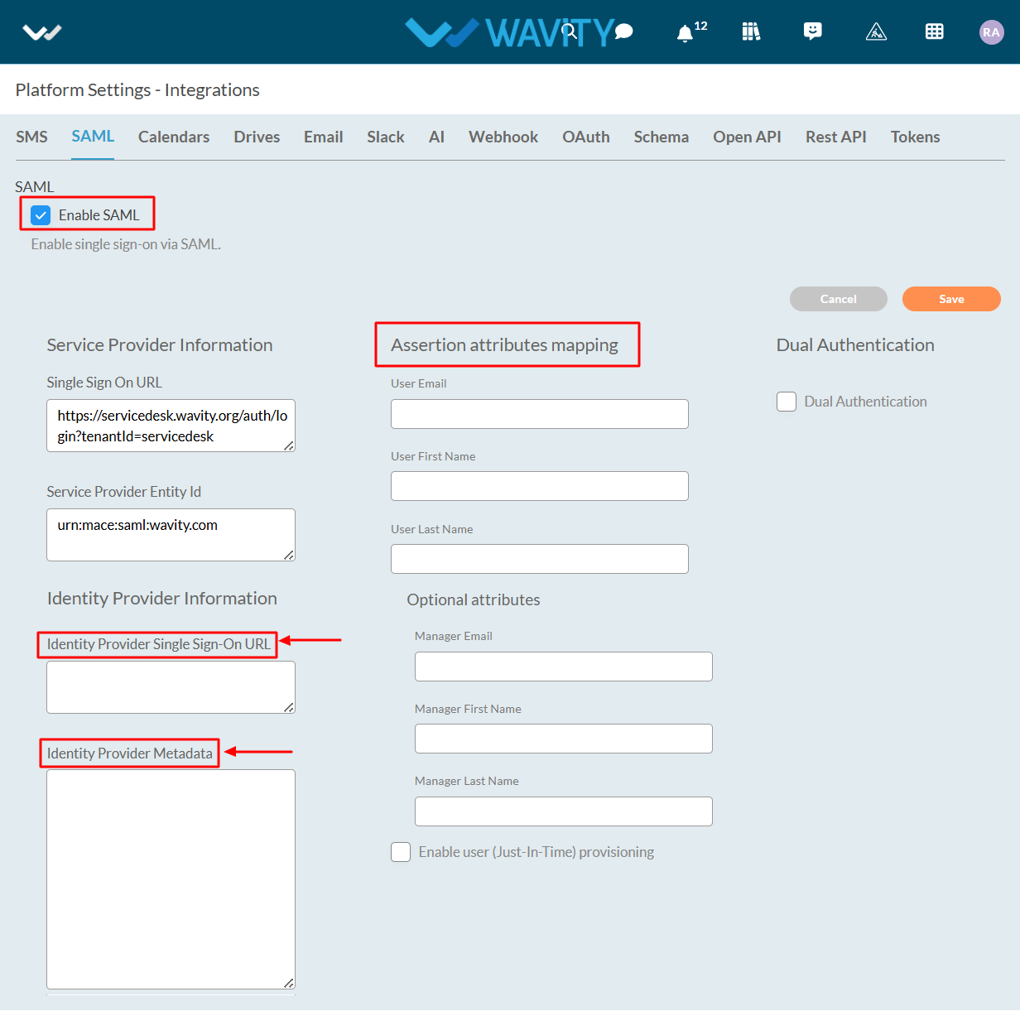Tick the Dual Authentication checkbox
Screen dimensions: 1020x1011
pyautogui.click(x=787, y=402)
